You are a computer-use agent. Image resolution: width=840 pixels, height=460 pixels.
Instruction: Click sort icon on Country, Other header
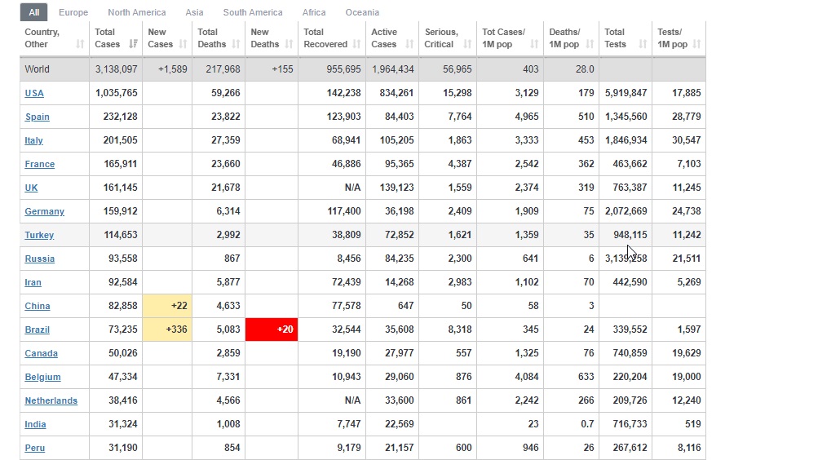coord(80,44)
